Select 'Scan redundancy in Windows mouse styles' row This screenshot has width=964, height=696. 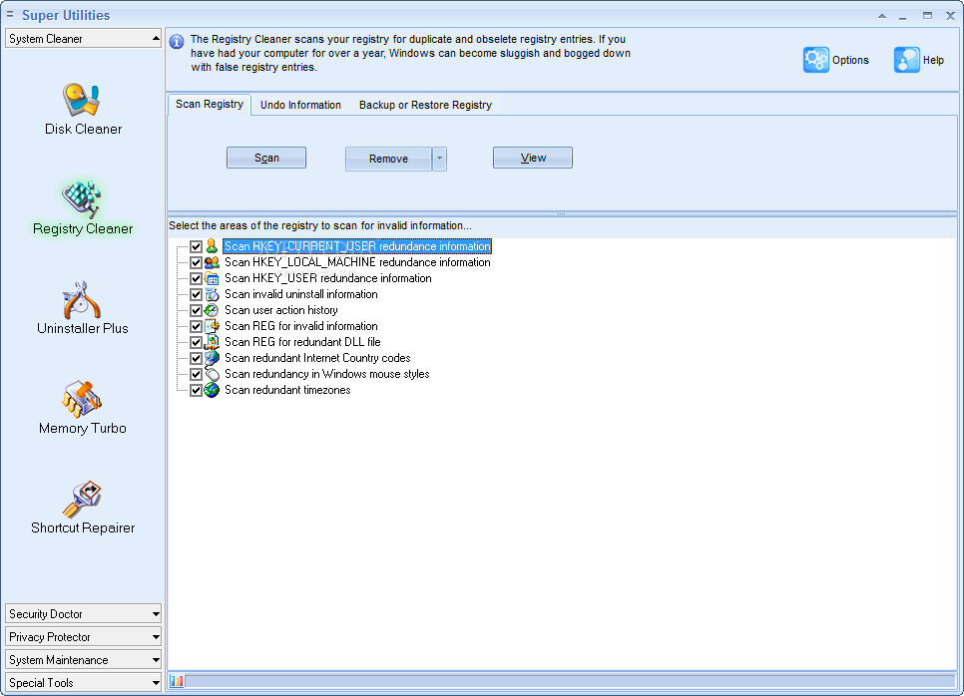[x=326, y=374]
